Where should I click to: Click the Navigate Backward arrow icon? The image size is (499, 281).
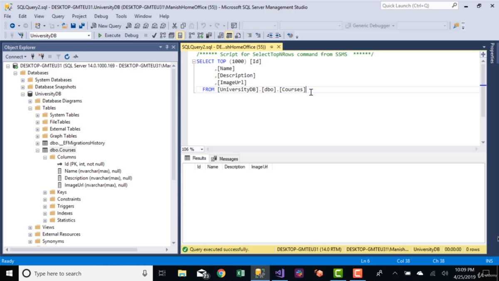pos(12,26)
